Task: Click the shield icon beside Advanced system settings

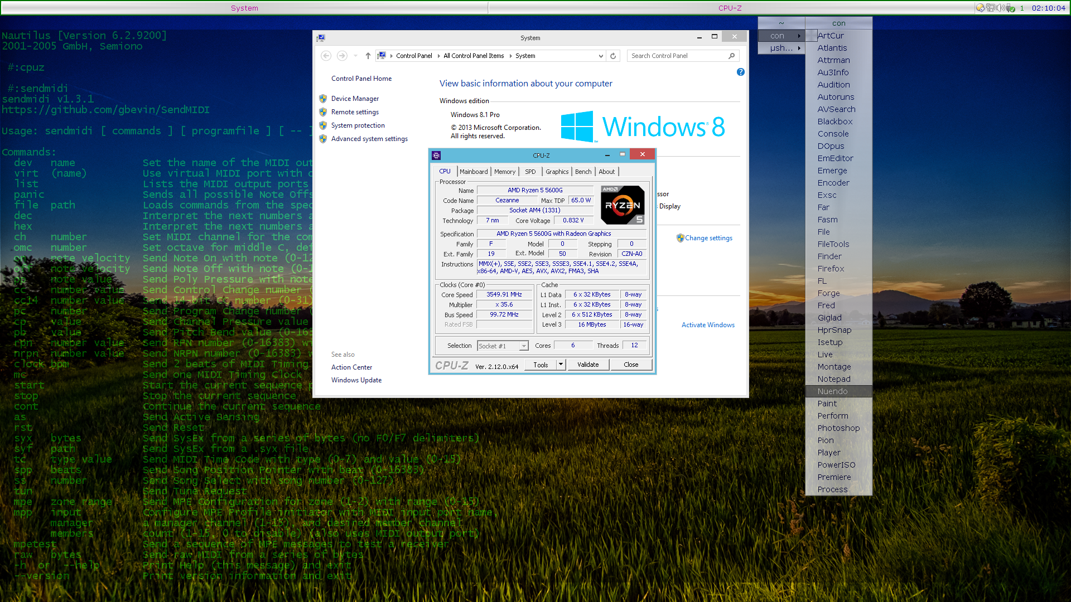Action: [x=323, y=139]
